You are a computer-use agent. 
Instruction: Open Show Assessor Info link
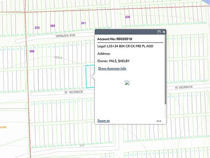pos(112,68)
